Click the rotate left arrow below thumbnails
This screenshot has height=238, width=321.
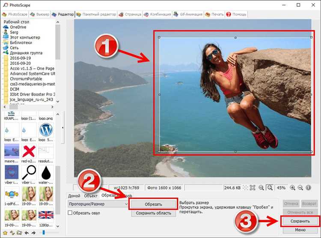click(x=27, y=233)
